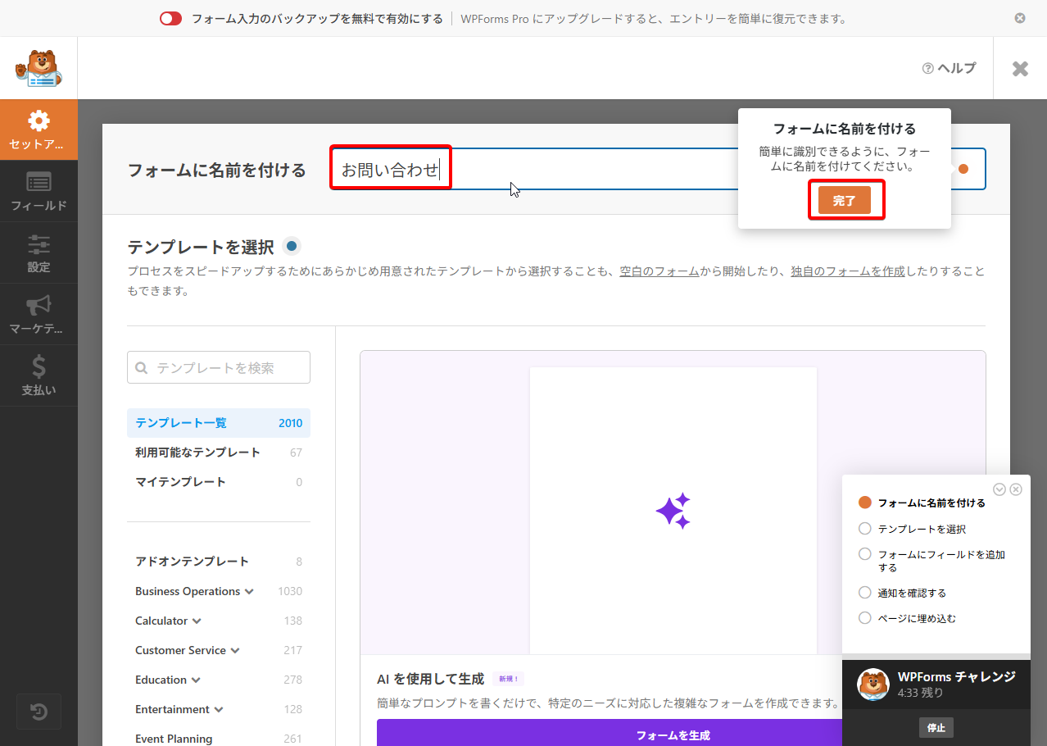Viewport: 1047px width, 746px height.
Task: Click the revisions history icon
Action: point(39,712)
